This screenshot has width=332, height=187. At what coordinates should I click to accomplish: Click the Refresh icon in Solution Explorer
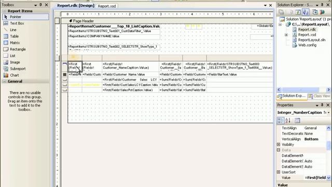(x=298, y=12)
